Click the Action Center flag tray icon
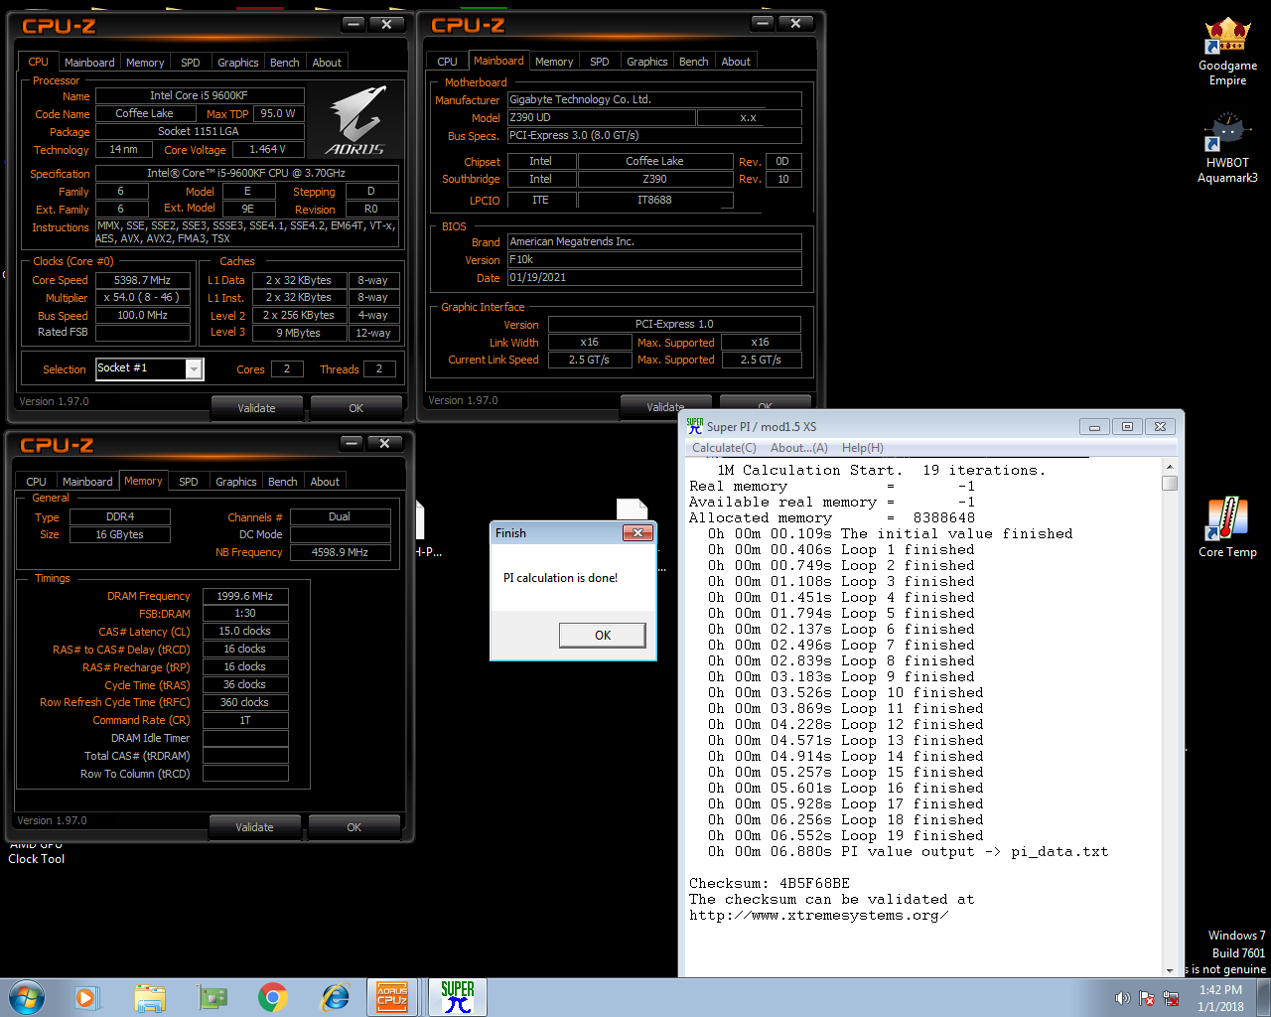1271x1017 pixels. click(x=1147, y=998)
